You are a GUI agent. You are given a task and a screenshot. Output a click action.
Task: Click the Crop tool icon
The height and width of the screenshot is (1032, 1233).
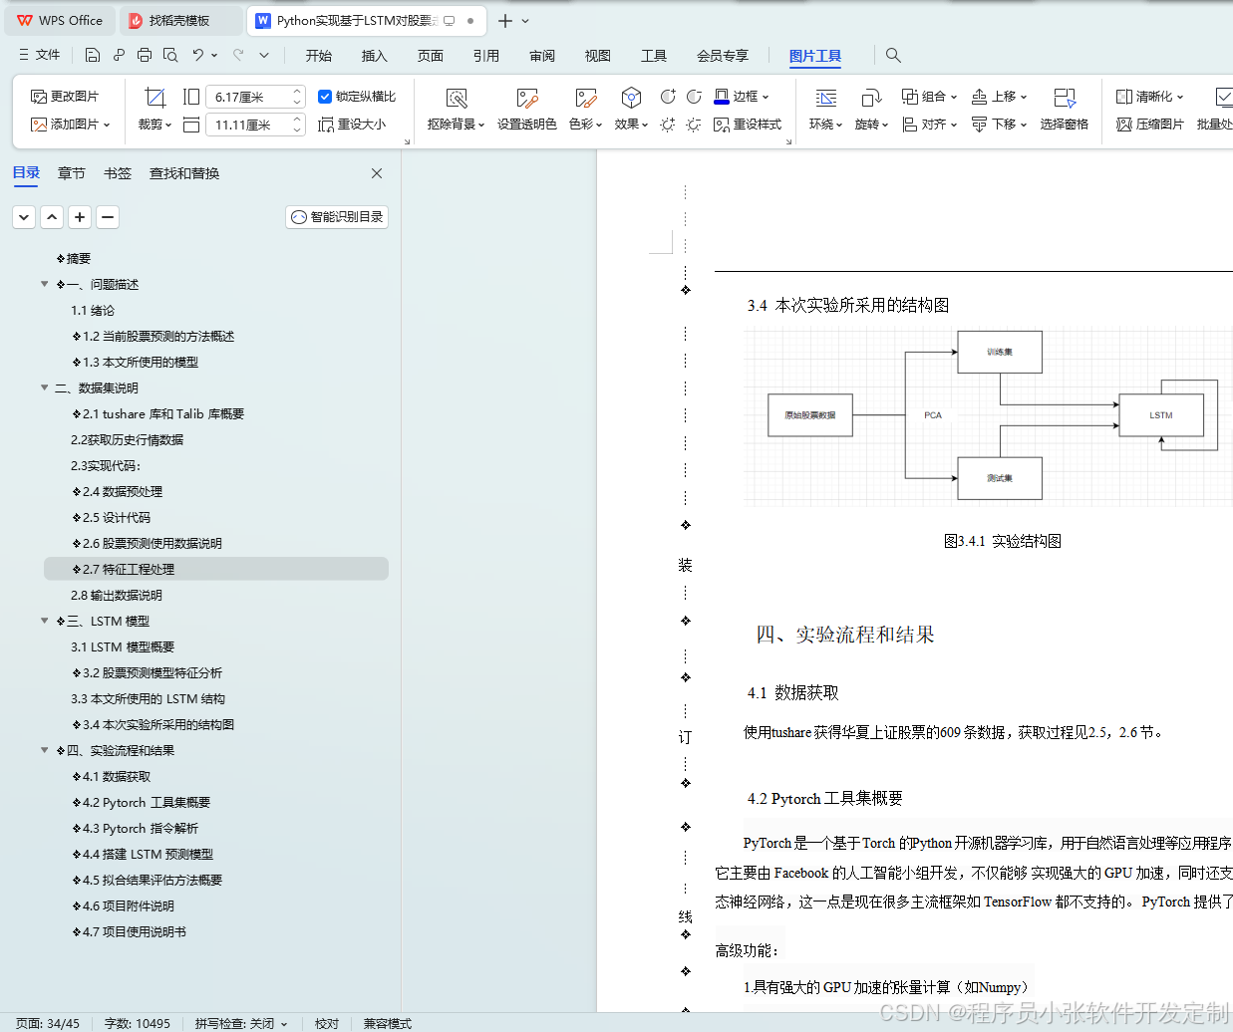pos(154,97)
